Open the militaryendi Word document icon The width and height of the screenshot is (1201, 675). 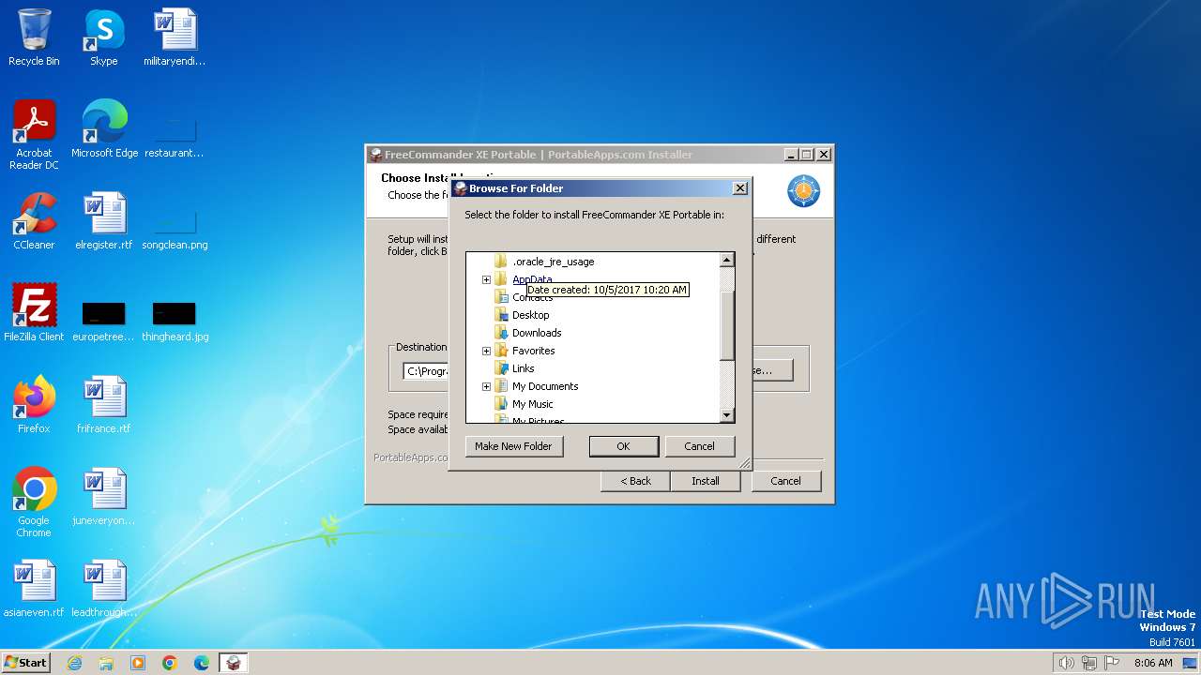click(175, 37)
